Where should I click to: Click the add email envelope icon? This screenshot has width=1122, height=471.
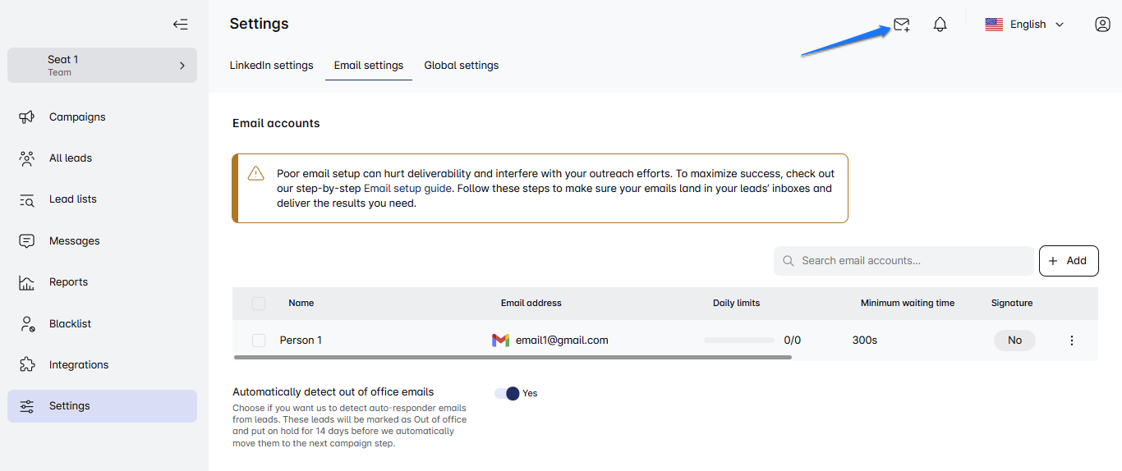[901, 25]
